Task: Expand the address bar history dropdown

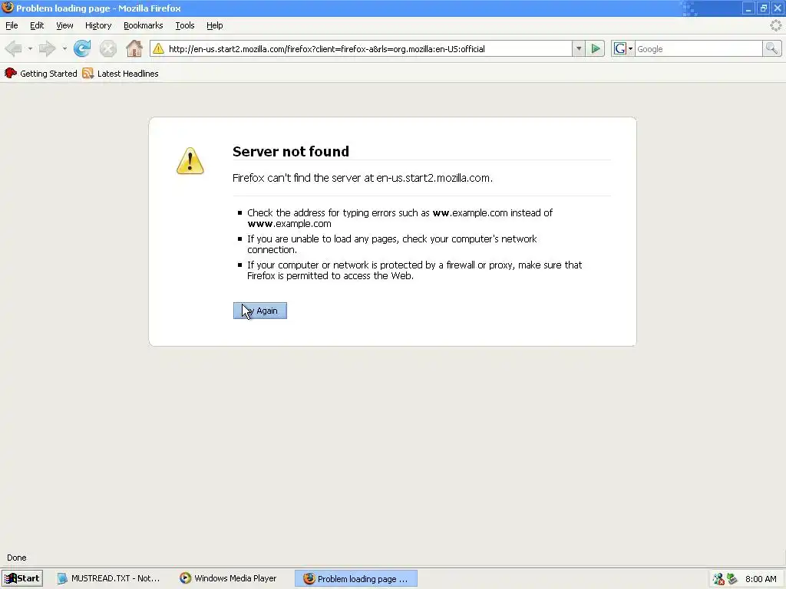Action: coord(579,48)
